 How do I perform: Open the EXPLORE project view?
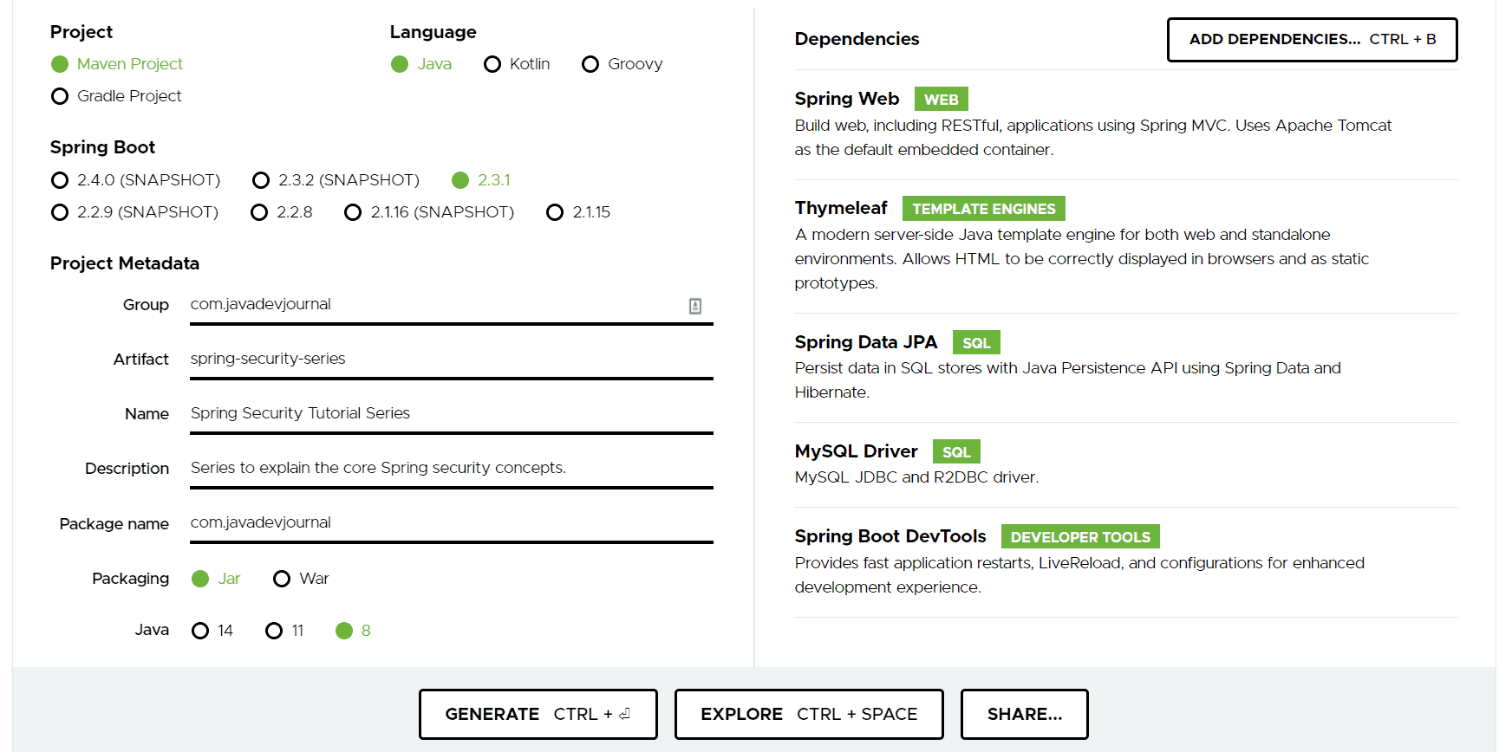click(x=808, y=714)
